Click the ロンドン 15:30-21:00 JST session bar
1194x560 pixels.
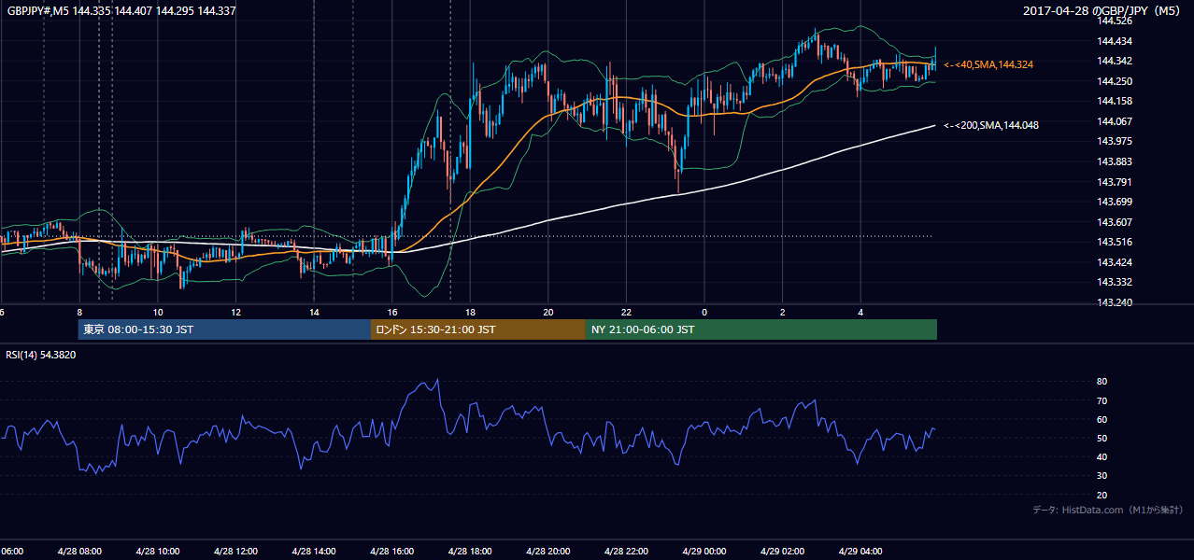click(x=478, y=329)
